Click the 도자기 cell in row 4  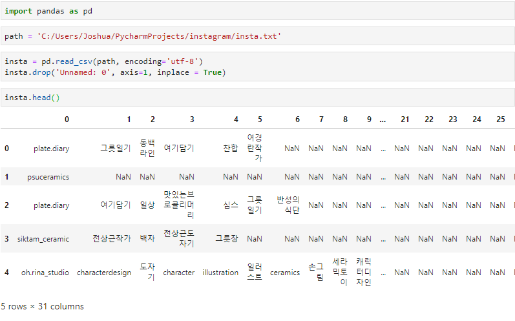pyautogui.click(x=147, y=272)
